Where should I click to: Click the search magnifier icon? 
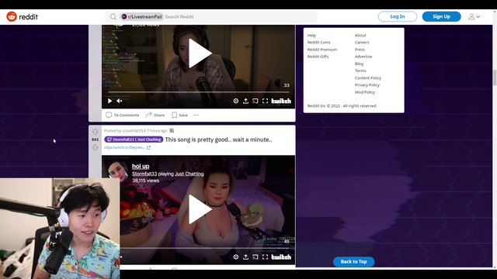(x=113, y=17)
